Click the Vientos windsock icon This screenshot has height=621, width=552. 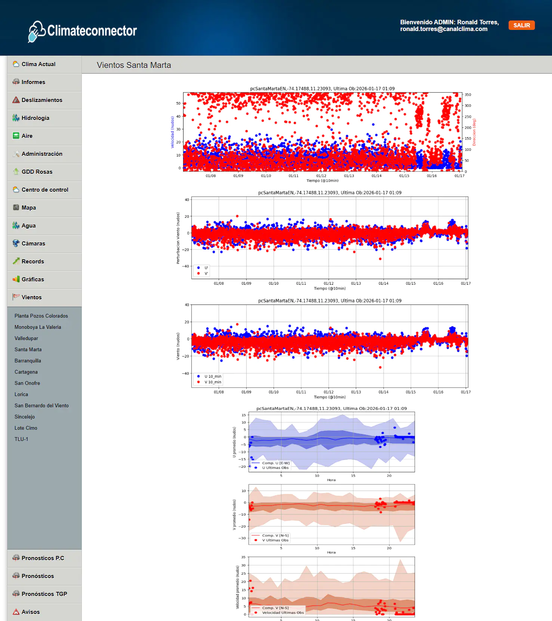pos(16,297)
